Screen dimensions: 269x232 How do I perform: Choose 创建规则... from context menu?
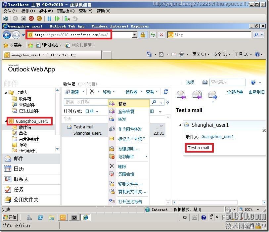pyautogui.click(x=129, y=149)
